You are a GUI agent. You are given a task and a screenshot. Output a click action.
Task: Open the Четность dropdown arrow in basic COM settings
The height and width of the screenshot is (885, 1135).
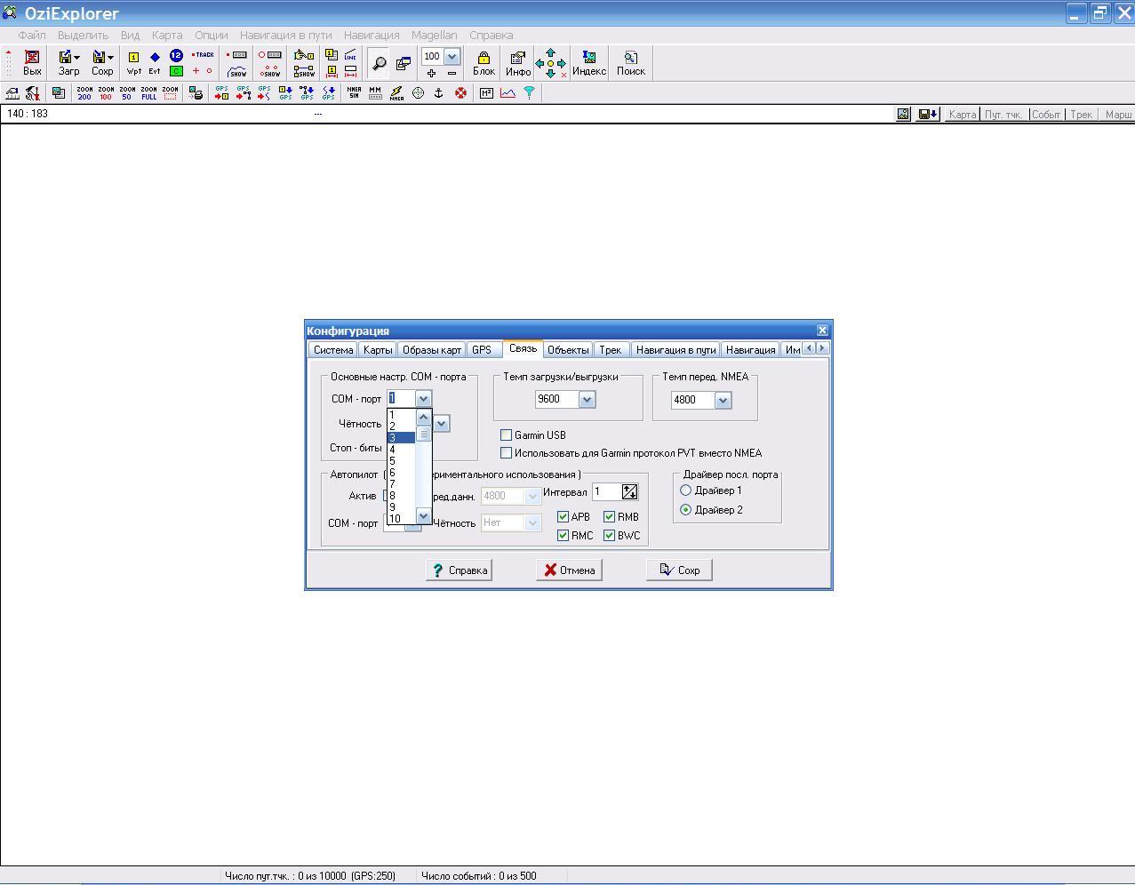coord(441,424)
